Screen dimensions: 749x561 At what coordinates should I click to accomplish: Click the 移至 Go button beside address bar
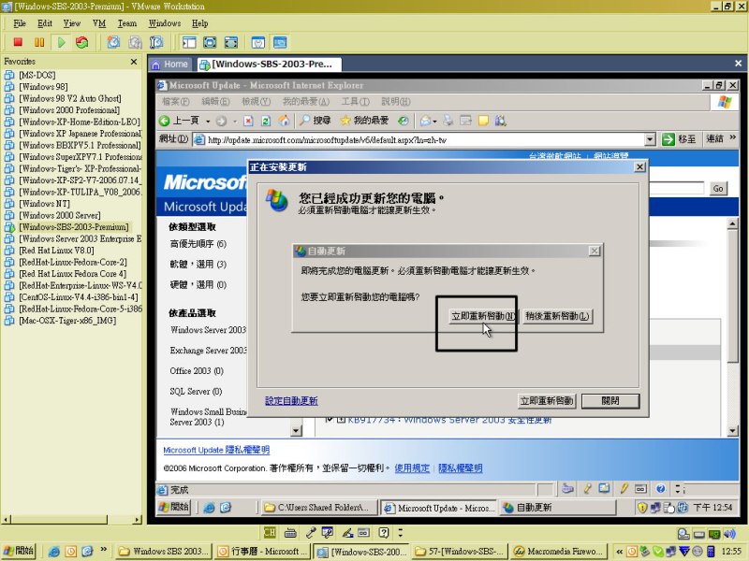679,139
